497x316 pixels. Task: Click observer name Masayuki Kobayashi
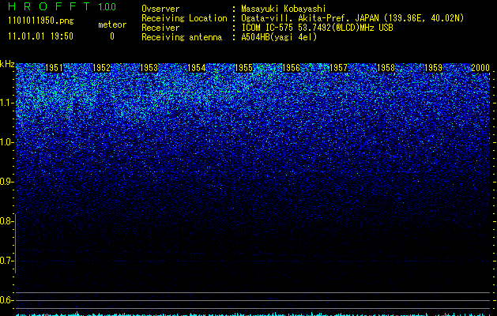[284, 9]
